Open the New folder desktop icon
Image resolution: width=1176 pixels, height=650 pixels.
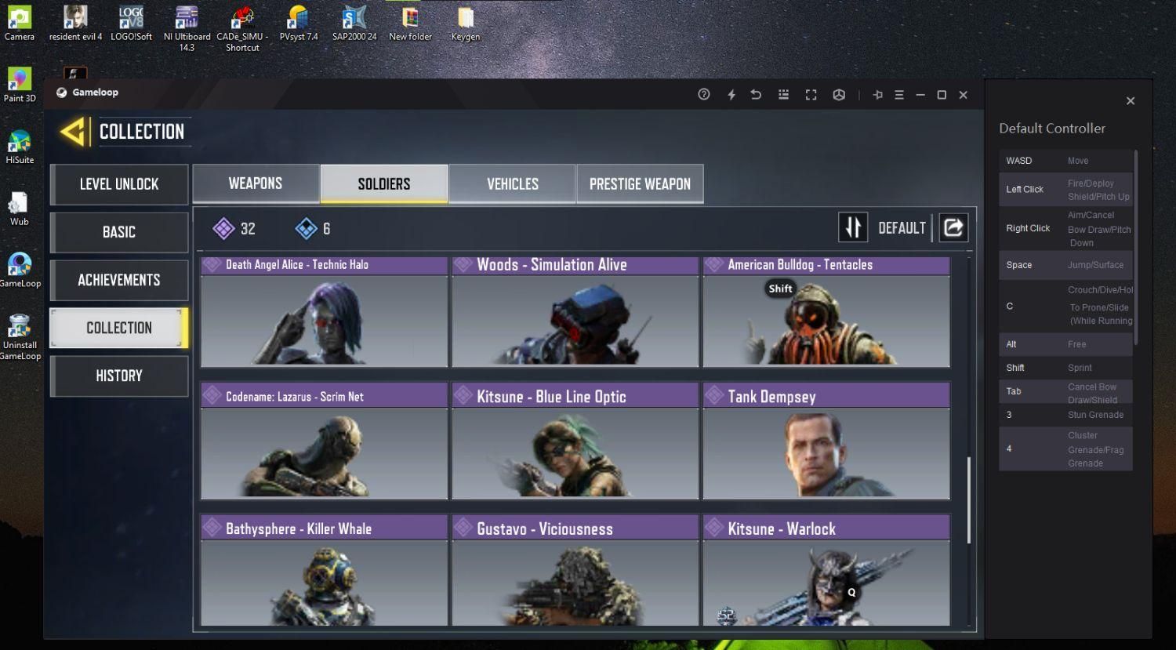pyautogui.click(x=410, y=24)
